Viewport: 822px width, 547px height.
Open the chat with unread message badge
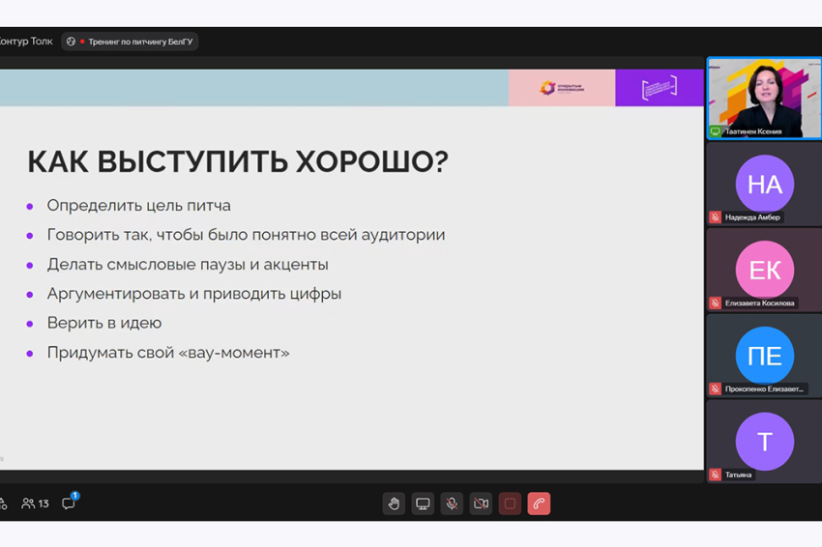click(x=69, y=504)
